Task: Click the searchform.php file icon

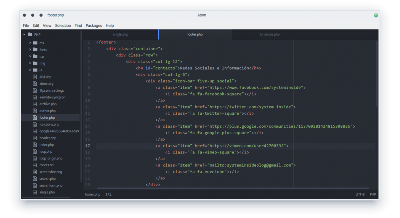Action: point(35,185)
